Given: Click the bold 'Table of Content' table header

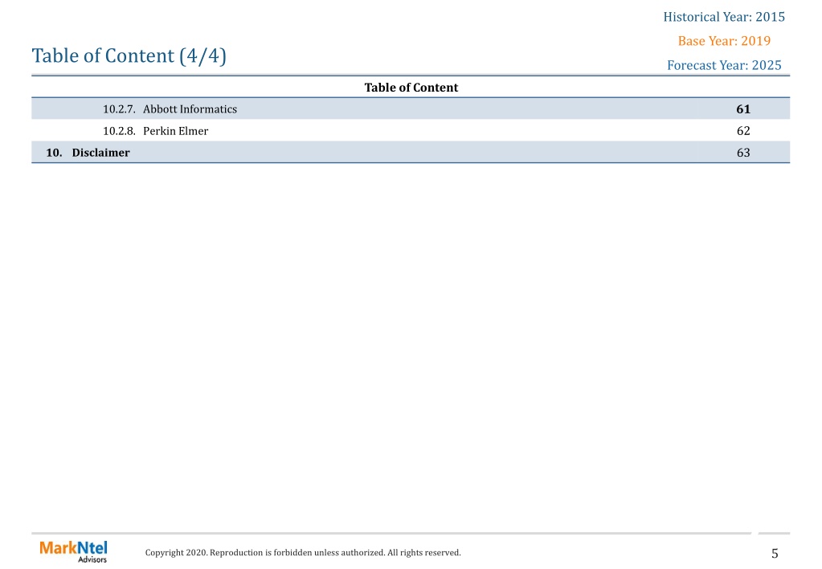Looking at the screenshot, I should point(411,88).
